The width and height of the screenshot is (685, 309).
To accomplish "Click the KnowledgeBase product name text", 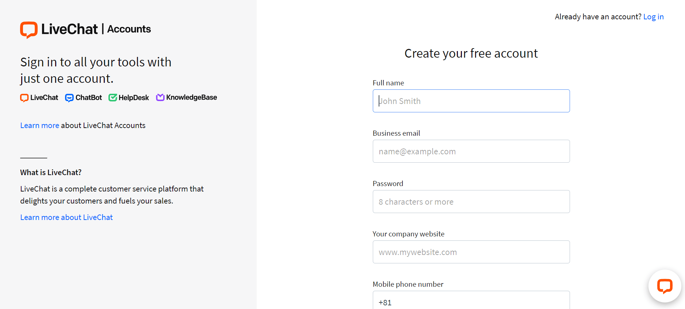I will pyautogui.click(x=192, y=97).
